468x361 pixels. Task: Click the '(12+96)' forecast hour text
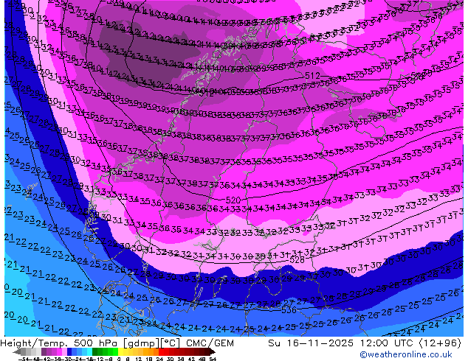click(440, 343)
